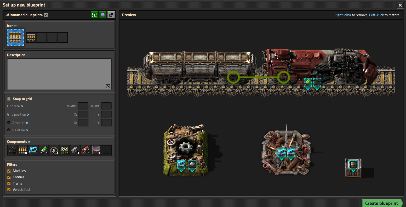Choose the first icon slot showing rails
The height and width of the screenshot is (207, 406).
31,38
